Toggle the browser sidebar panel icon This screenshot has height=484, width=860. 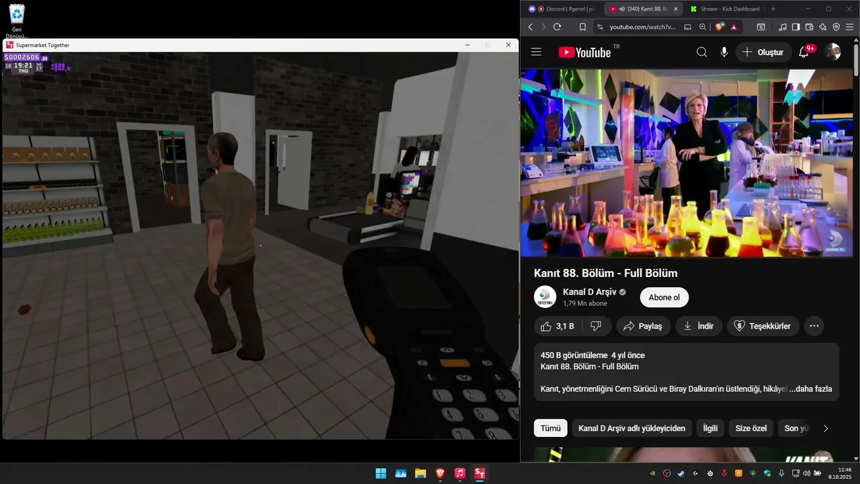coord(795,27)
